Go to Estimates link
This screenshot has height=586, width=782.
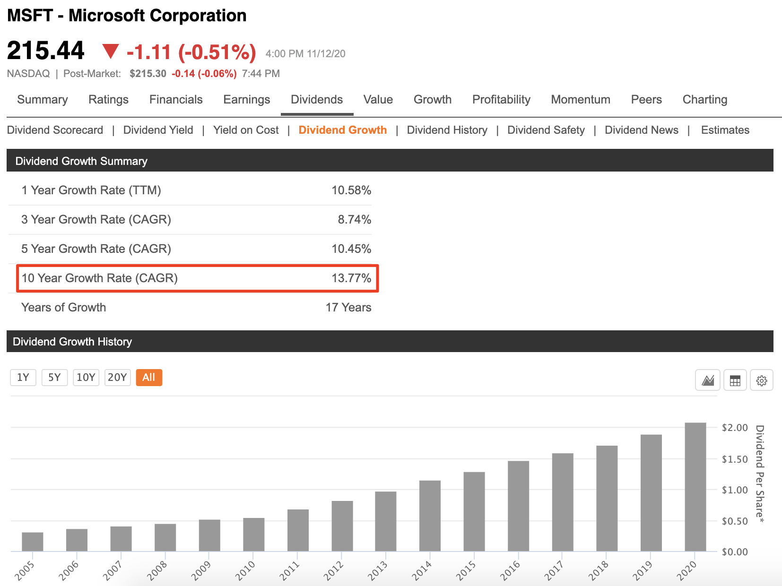pos(725,130)
